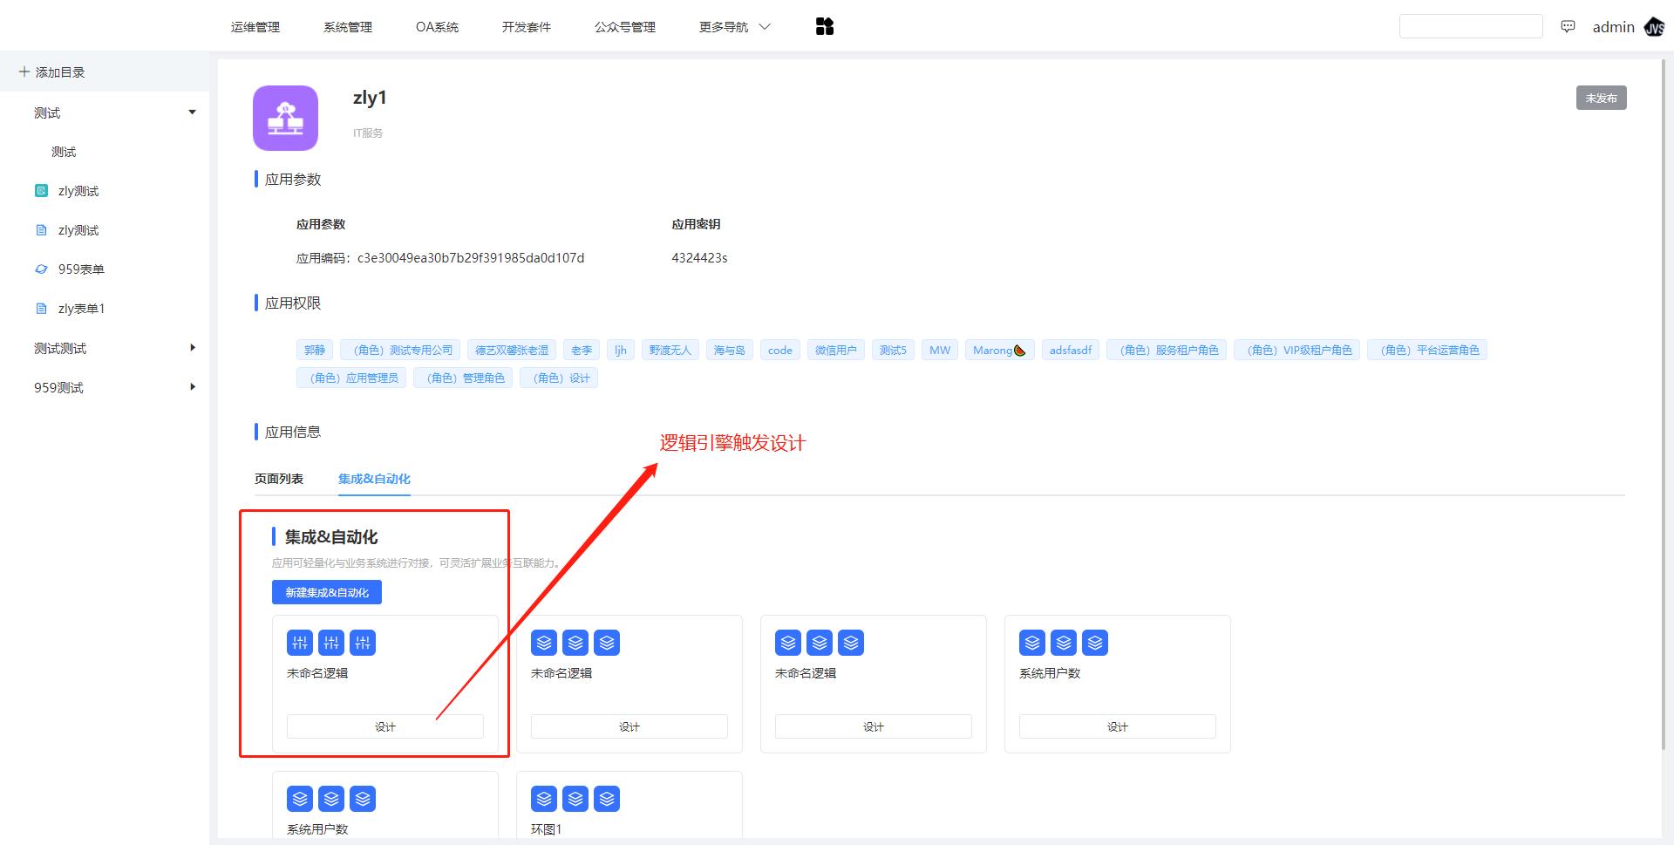
Task: Click the 新建集成&自动化 button
Action: pyautogui.click(x=327, y=592)
